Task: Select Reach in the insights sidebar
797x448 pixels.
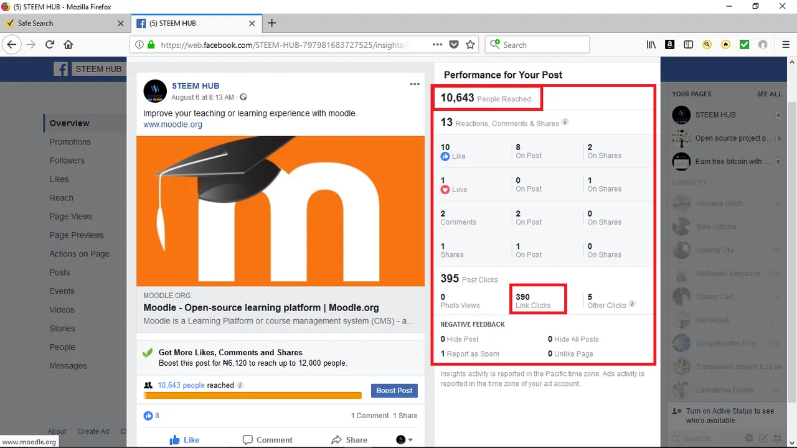Action: click(x=61, y=198)
